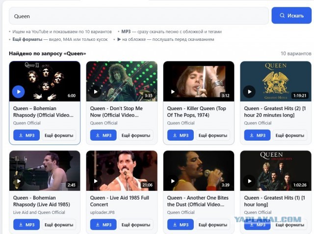The image size is (314, 234).
Task: Click the Live Aid 1985 Full Concert thumbnail
Action: [122, 171]
